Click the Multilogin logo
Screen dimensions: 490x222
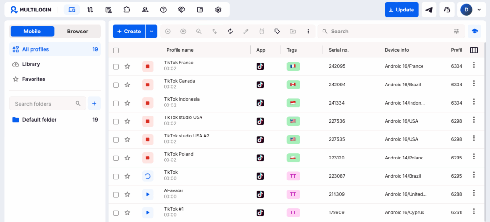(30, 10)
